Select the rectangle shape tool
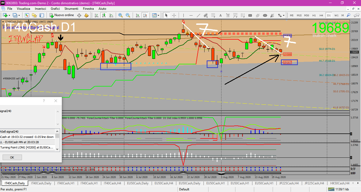Image resolution: width=361 pixels, height=192 pixels. (250, 15)
